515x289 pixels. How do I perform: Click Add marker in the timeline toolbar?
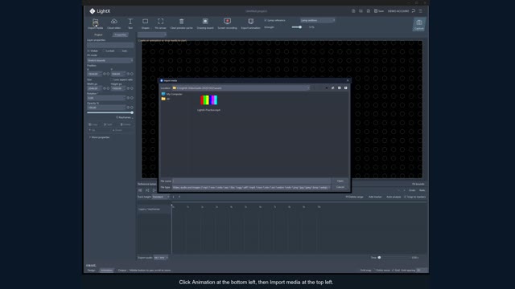375,197
